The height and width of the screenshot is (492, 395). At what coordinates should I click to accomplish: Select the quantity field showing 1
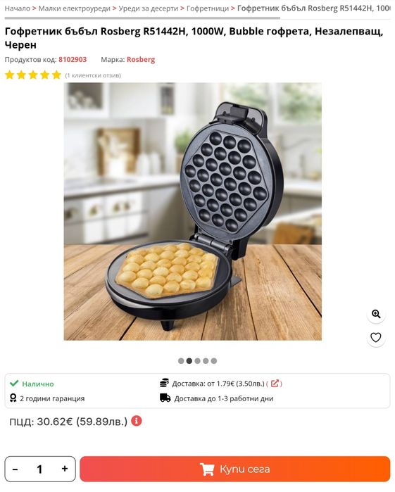click(x=39, y=469)
